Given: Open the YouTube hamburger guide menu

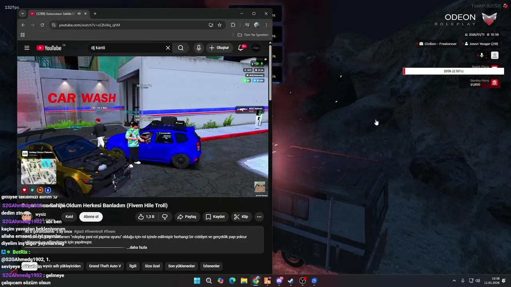Looking at the screenshot, I should (x=27, y=48).
